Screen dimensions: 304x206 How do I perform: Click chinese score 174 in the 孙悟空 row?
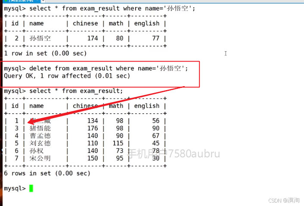[93, 38]
